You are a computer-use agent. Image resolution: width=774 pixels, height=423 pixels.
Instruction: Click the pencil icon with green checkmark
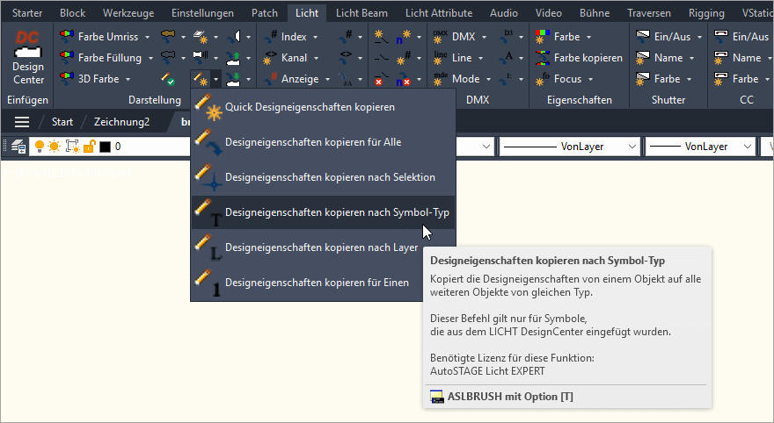tap(168, 79)
